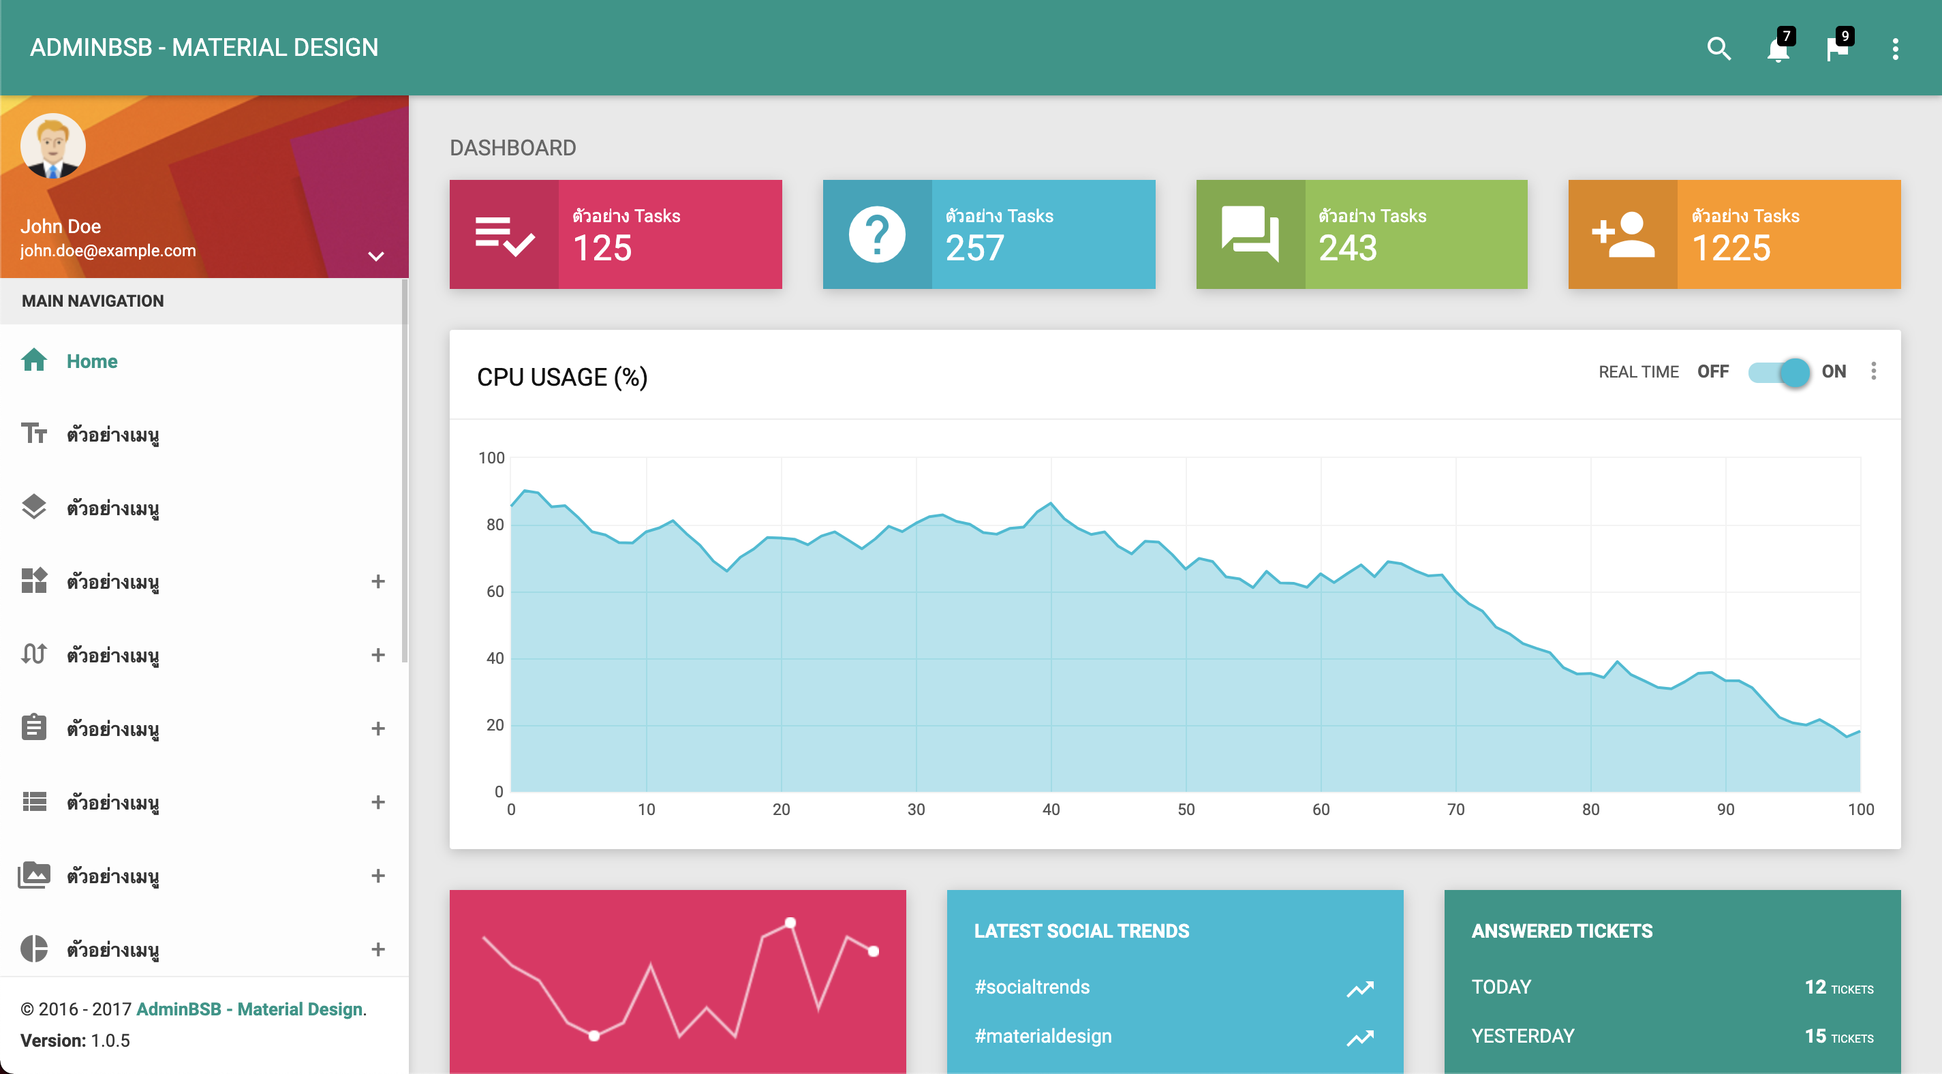Click the YESTERDAY answered tickets row

point(1672,1037)
